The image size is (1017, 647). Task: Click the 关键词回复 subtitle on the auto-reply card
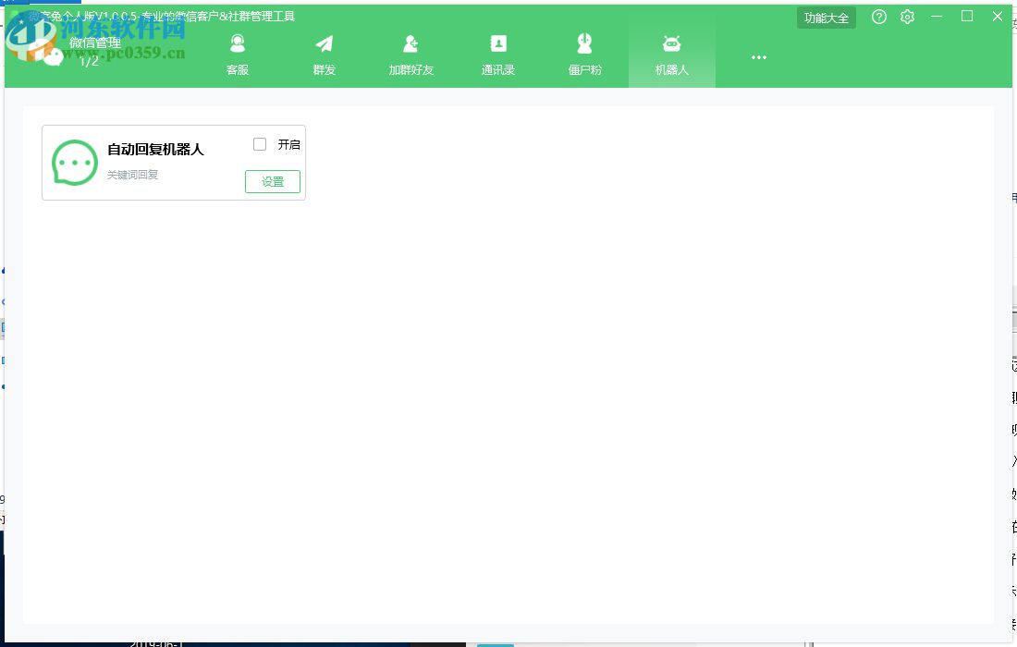click(130, 175)
